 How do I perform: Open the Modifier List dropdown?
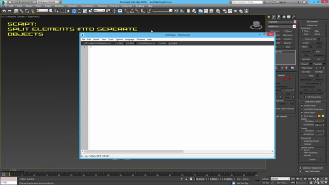pyautogui.click(x=282, y=26)
